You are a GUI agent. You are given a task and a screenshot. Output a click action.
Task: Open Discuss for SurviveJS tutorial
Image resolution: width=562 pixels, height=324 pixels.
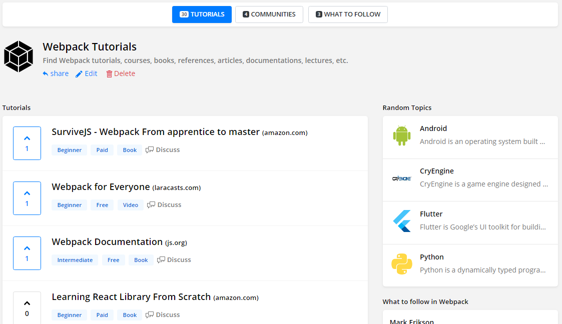tap(163, 149)
